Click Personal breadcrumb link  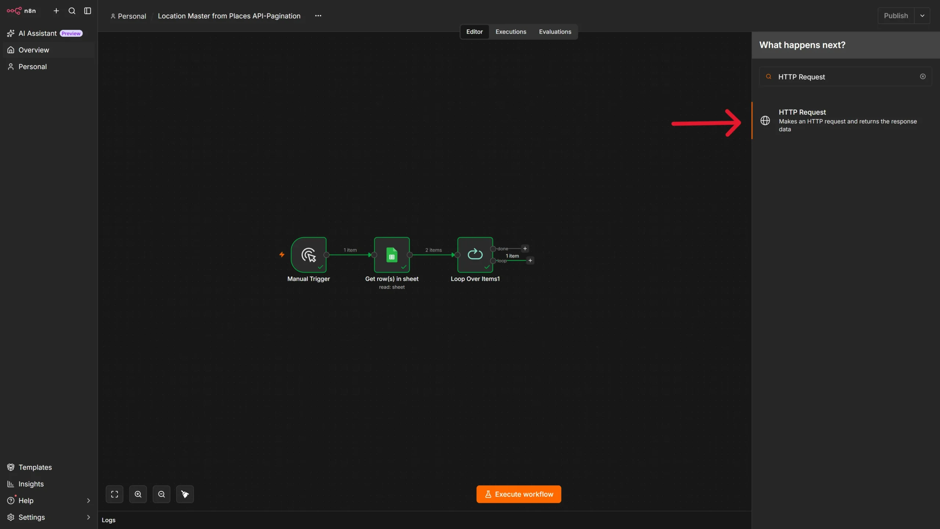[128, 16]
